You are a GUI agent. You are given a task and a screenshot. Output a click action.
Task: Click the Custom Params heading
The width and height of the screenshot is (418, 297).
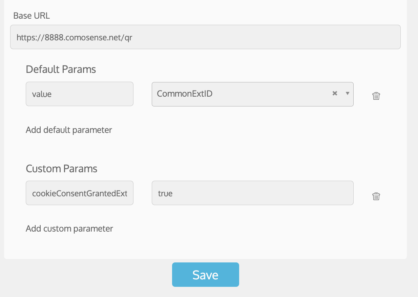[x=62, y=169]
